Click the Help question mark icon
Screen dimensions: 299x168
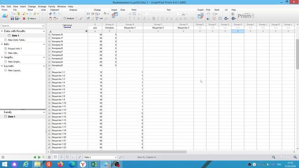tap(234, 19)
